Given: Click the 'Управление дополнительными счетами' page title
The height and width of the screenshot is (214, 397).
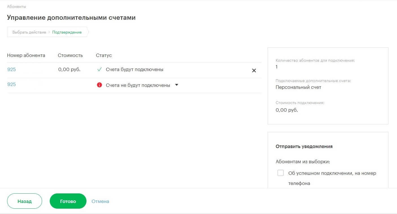Looking at the screenshot, I should (x=71, y=18).
